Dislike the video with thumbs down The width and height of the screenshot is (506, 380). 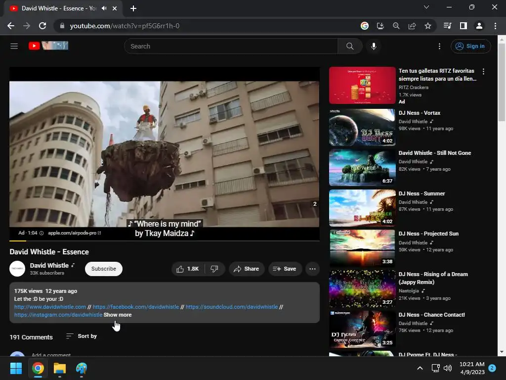(x=214, y=269)
